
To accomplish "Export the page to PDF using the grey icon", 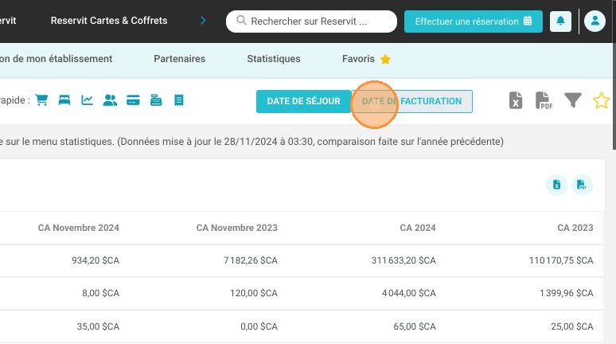I will click(x=544, y=100).
